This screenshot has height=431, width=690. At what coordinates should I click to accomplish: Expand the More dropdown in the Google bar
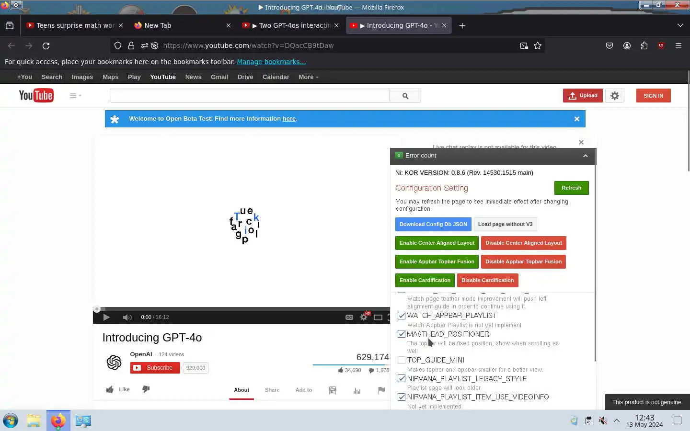coord(308,77)
